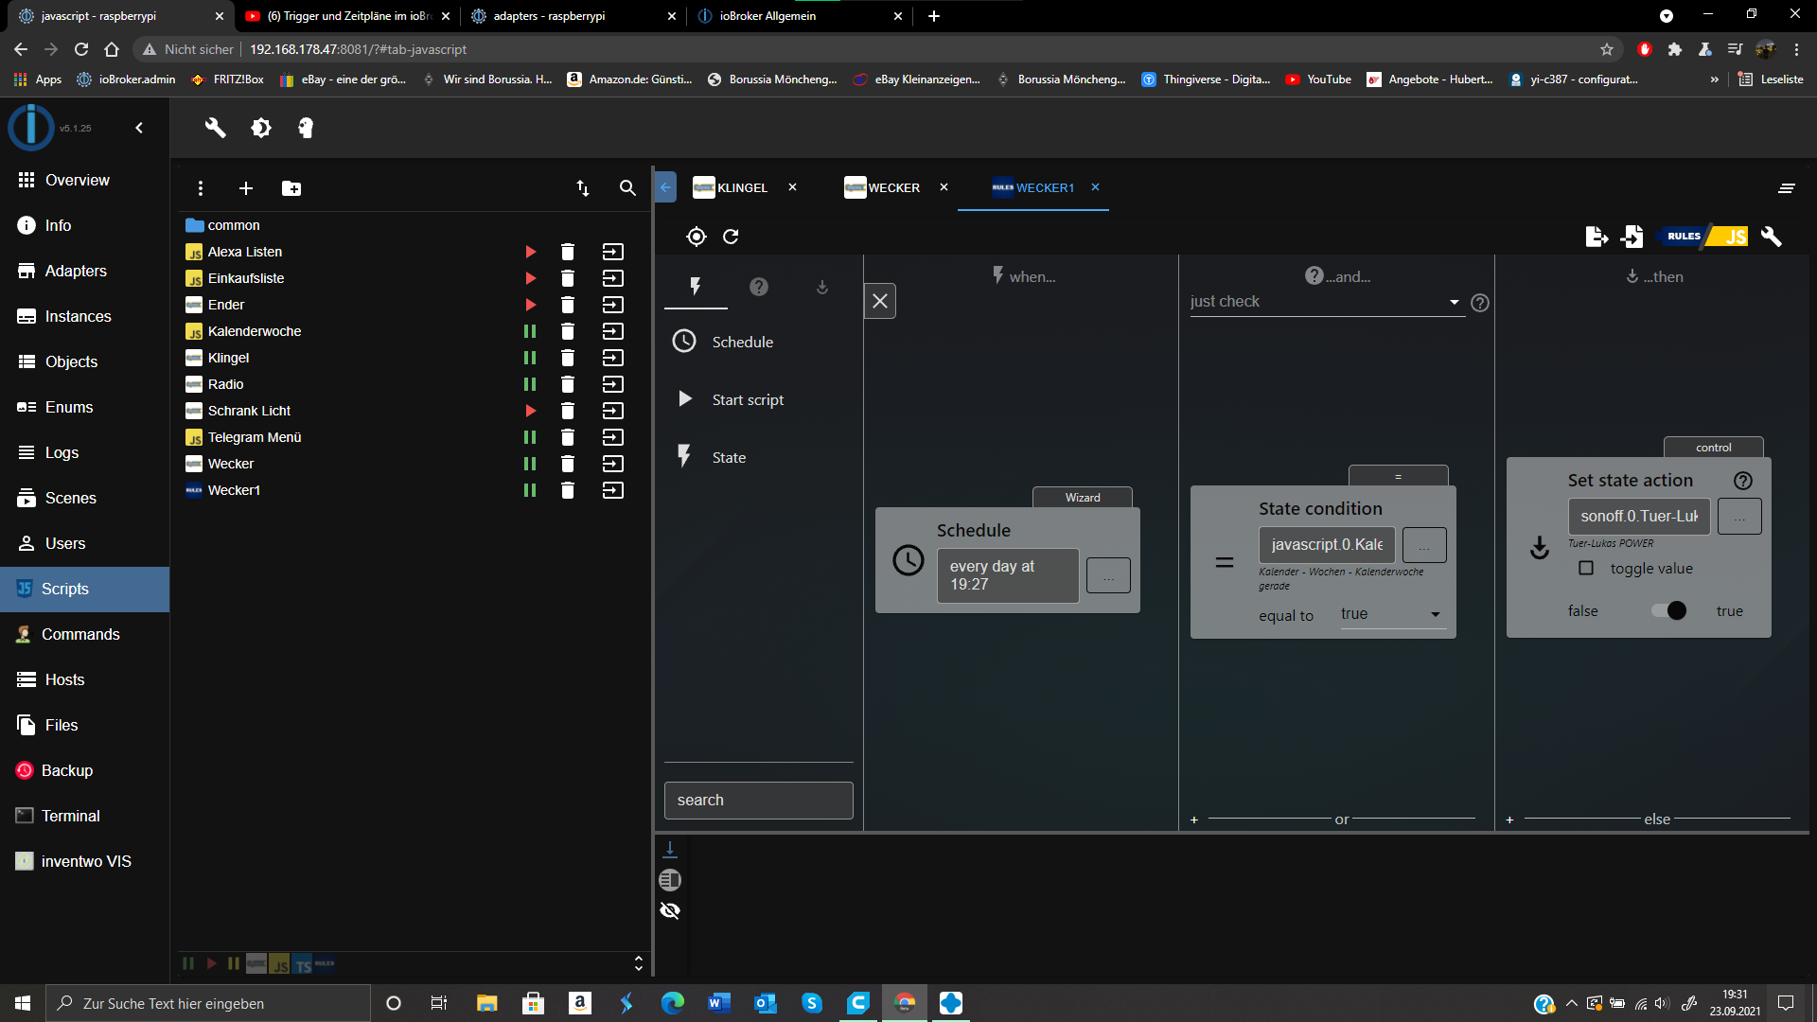Expand just check condition dropdown

pyautogui.click(x=1453, y=301)
